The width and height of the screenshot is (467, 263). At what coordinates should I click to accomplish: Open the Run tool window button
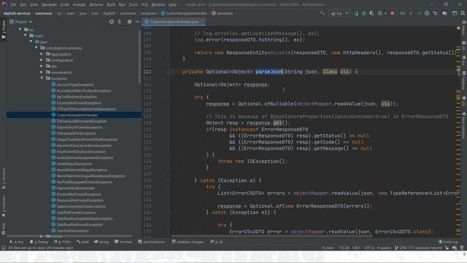pyautogui.click(x=17, y=242)
